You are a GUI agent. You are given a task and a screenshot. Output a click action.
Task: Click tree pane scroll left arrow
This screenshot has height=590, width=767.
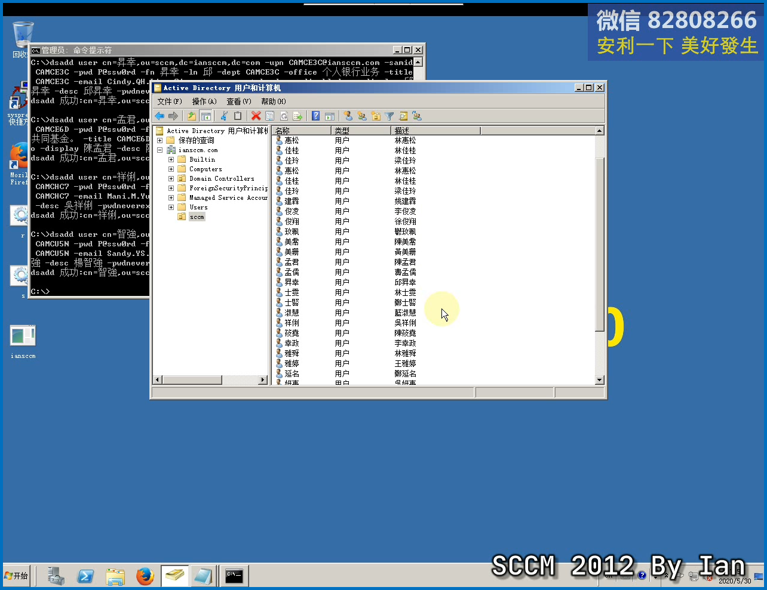point(158,380)
